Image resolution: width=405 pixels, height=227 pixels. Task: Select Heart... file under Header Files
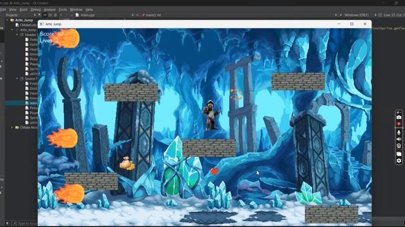(31, 49)
